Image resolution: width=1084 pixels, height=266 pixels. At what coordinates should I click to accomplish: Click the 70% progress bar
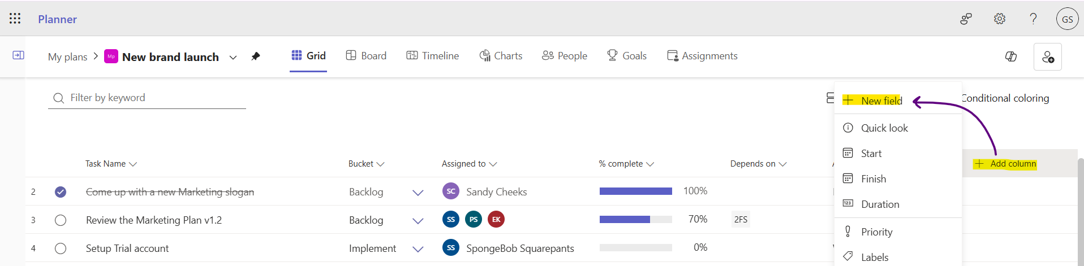point(635,220)
